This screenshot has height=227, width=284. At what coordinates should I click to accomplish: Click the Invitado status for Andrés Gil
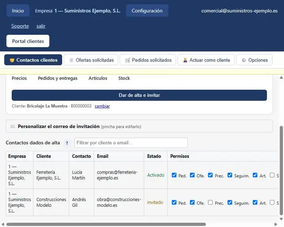(x=155, y=202)
